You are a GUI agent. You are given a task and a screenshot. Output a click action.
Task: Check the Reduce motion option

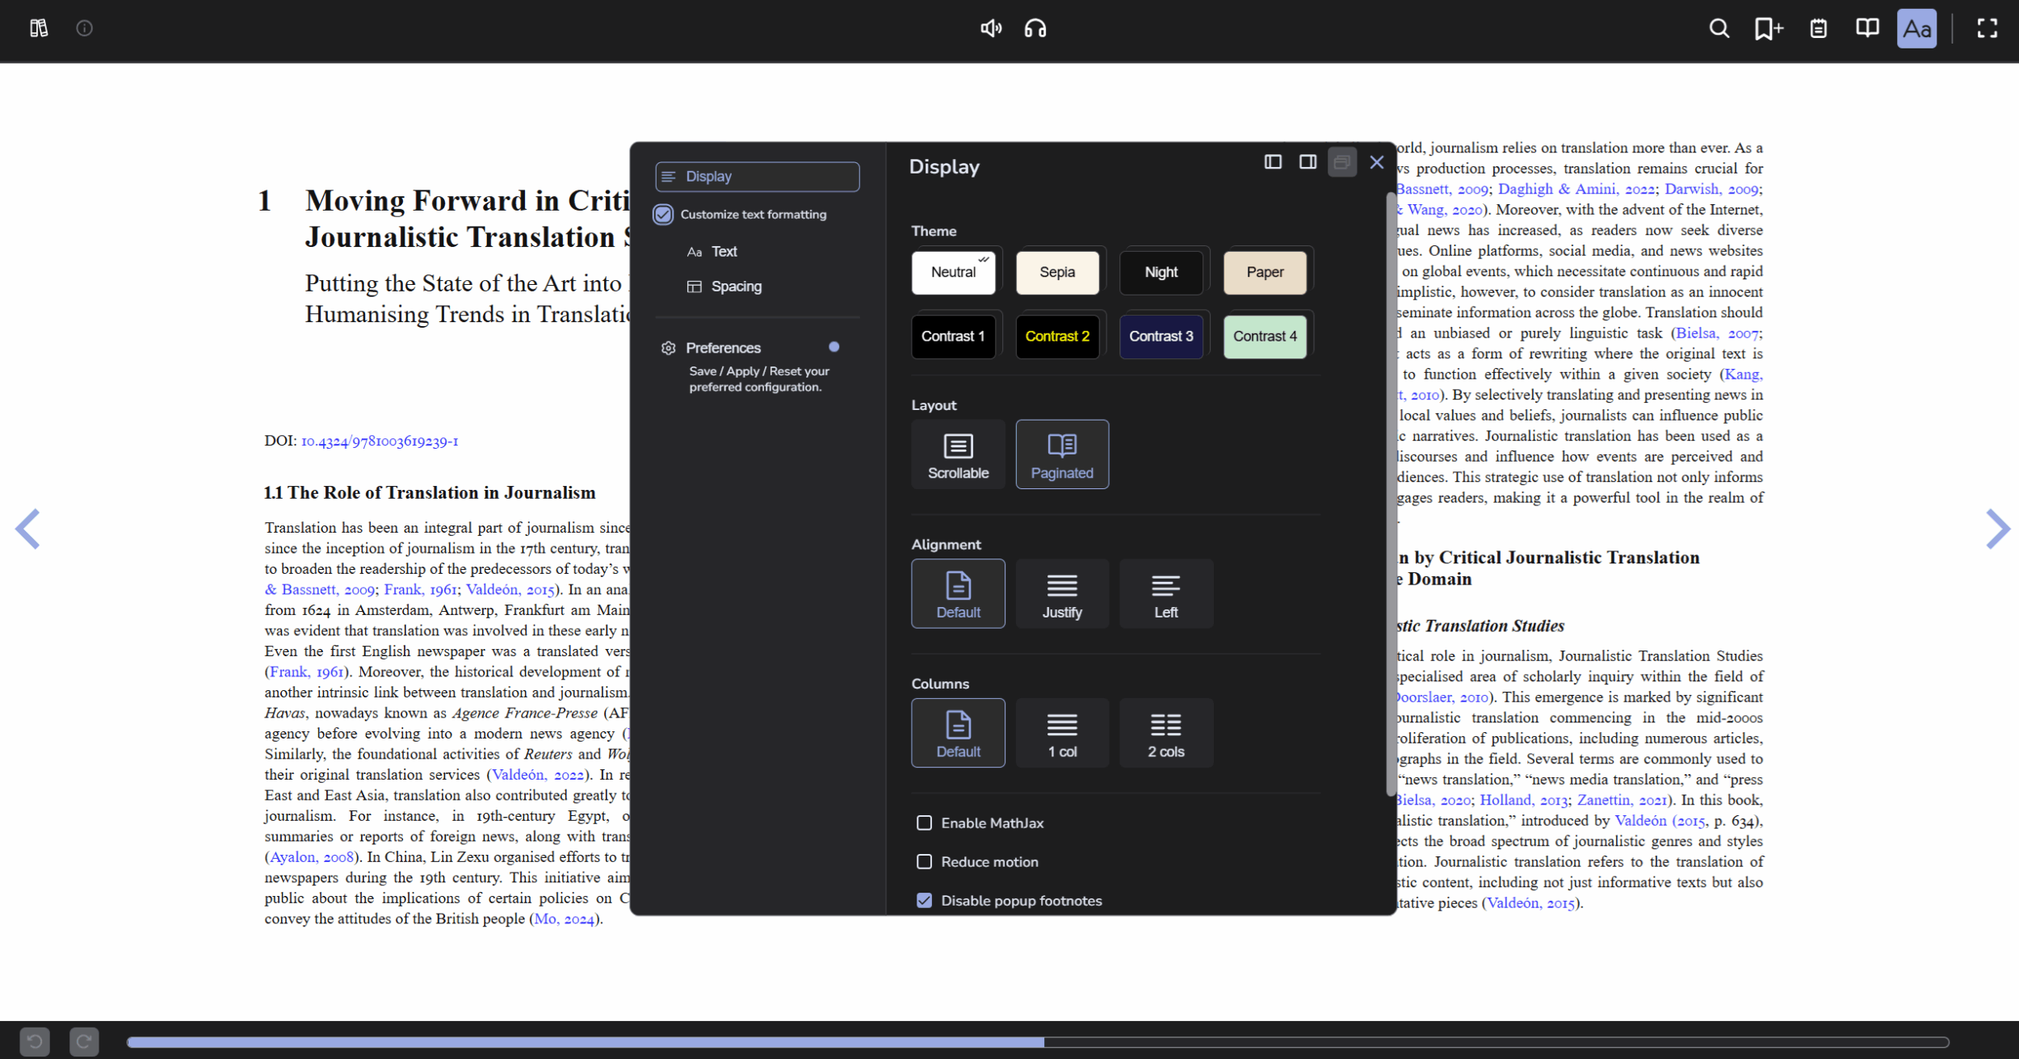pyautogui.click(x=924, y=861)
